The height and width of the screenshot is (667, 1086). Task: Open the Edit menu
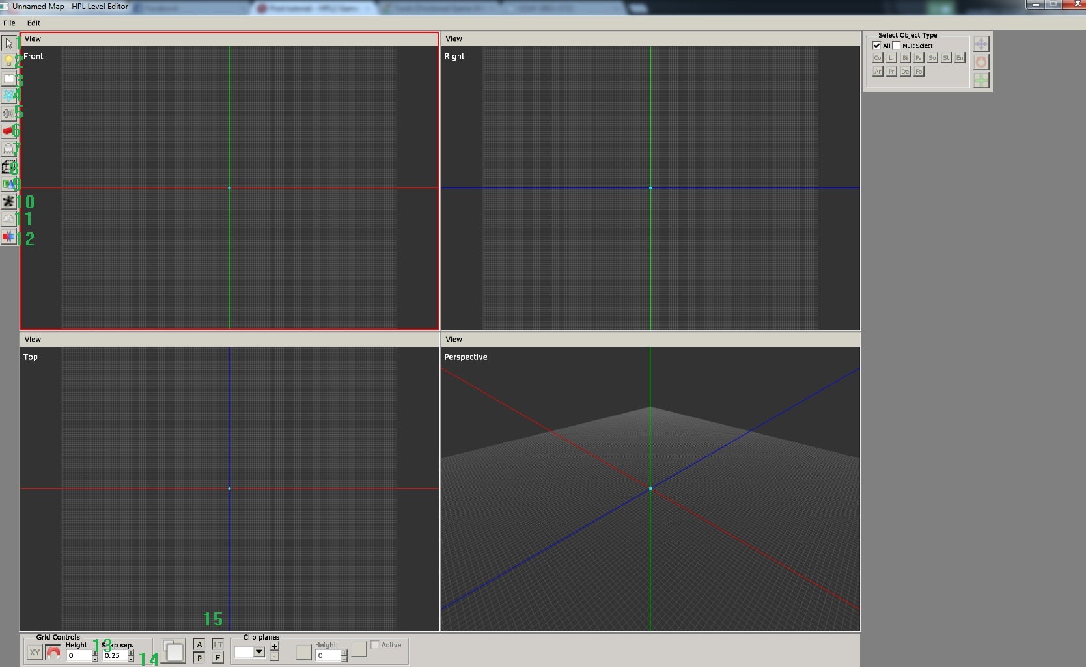[x=34, y=23]
